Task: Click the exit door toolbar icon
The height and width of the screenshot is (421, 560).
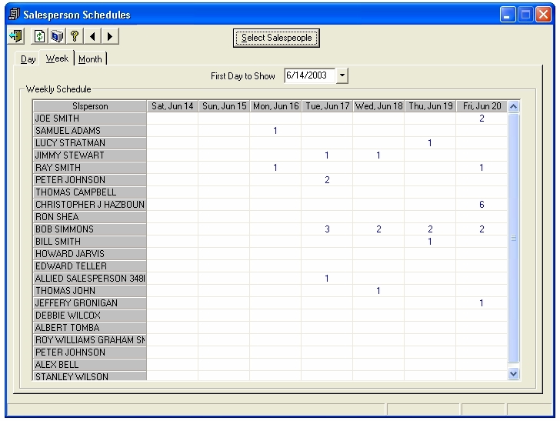Action: [15, 36]
